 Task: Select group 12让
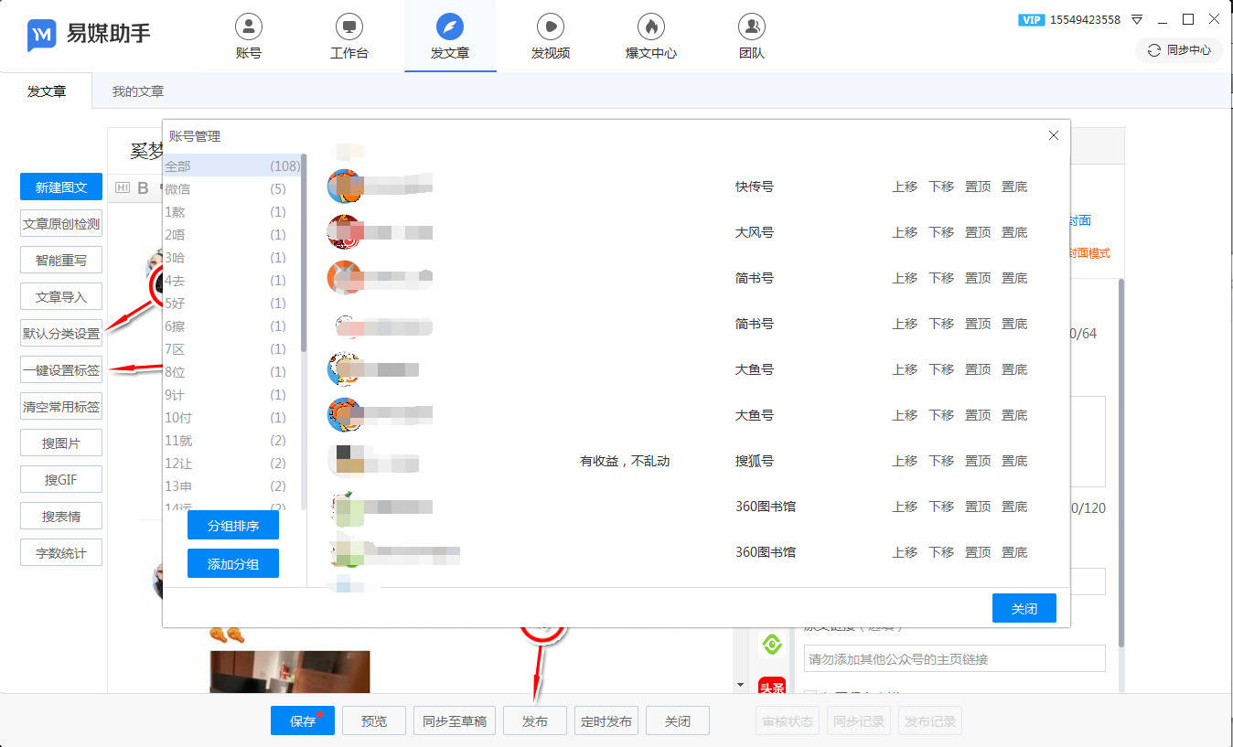(232, 463)
